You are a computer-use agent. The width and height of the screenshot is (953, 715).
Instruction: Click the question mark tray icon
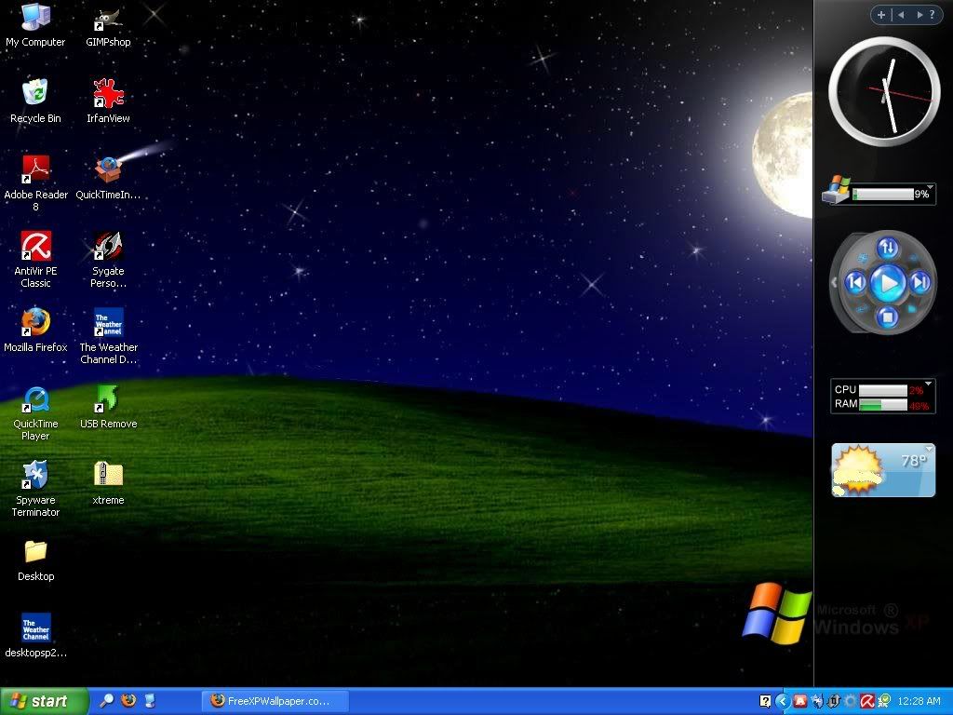click(x=765, y=701)
